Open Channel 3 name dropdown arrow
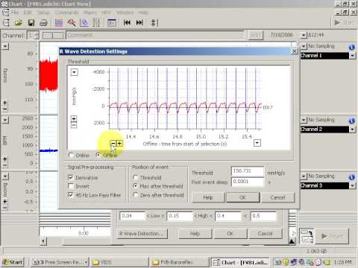 pos(352,185)
